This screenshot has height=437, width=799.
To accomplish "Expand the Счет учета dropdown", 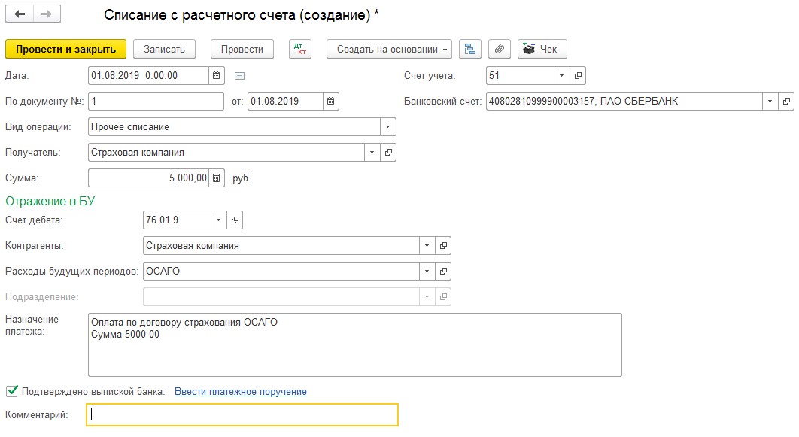I will (x=562, y=75).
